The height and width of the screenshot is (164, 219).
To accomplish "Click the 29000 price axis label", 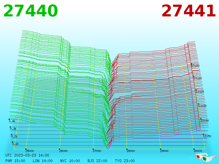I will pyautogui.click(x=164, y=151).
